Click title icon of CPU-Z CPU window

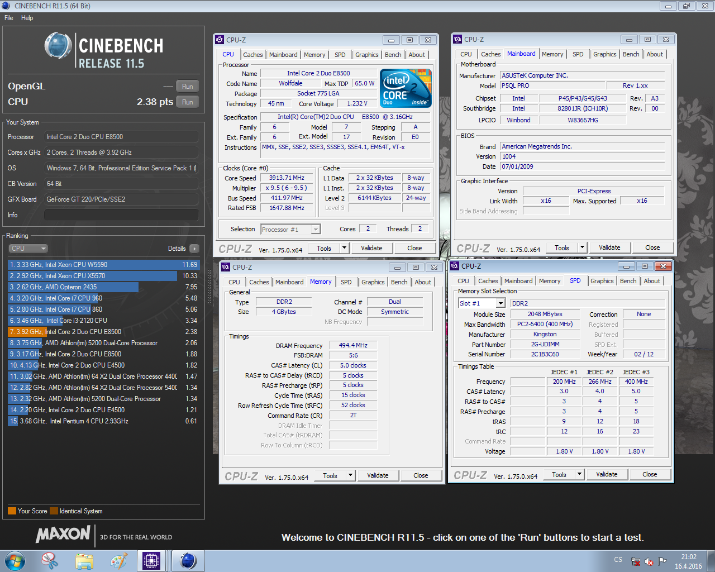(220, 40)
